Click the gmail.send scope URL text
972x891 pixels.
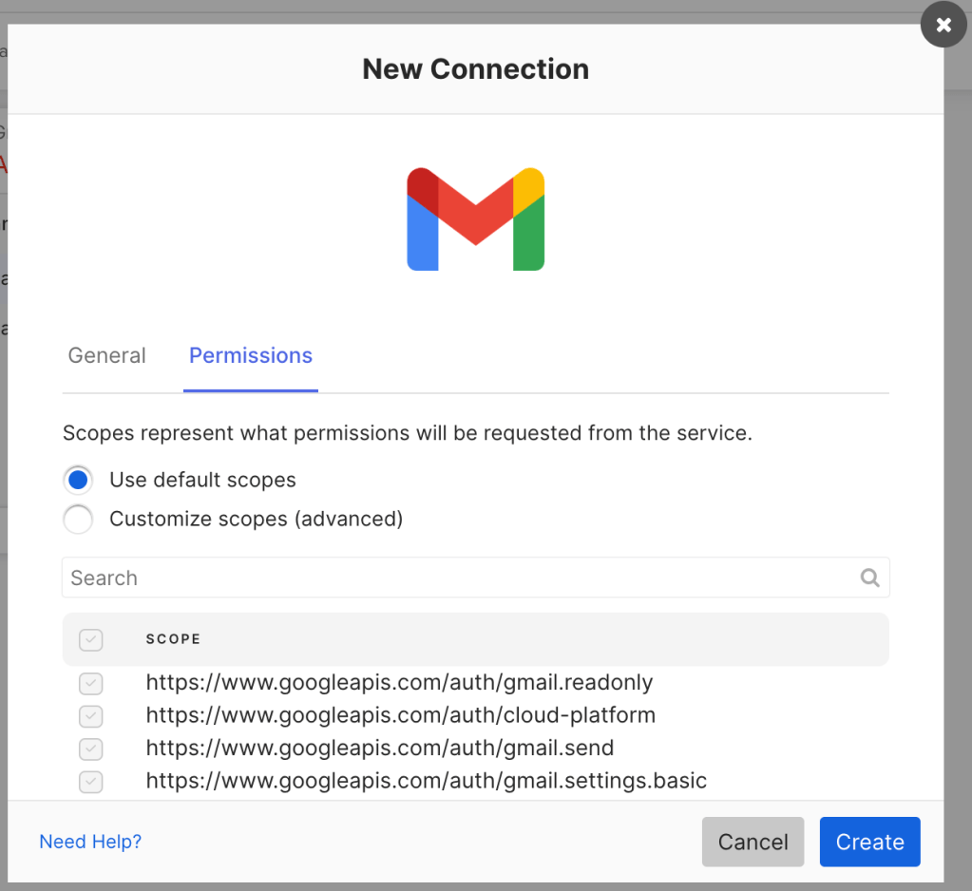pos(378,749)
